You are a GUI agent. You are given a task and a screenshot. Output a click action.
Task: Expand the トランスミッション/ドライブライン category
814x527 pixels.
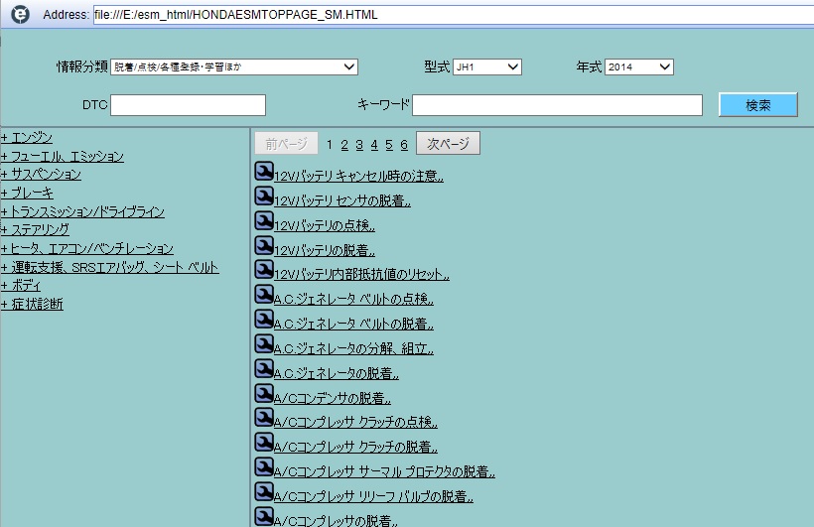[82, 211]
